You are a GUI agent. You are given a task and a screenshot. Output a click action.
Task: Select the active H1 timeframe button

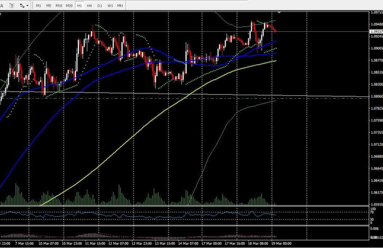pyautogui.click(x=80, y=5)
